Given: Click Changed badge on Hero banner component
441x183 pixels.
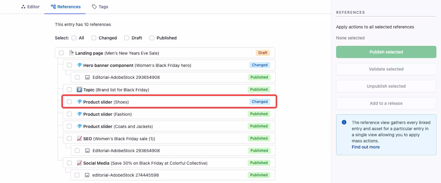Looking at the screenshot, I should pyautogui.click(x=260, y=65).
